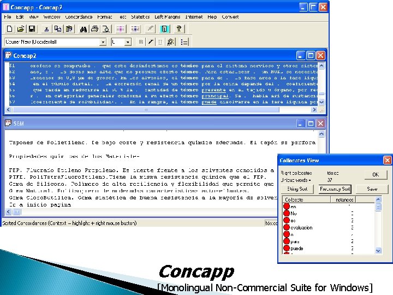
Task: Click Collocates list scrollbar thumb
Action: (x=378, y=208)
